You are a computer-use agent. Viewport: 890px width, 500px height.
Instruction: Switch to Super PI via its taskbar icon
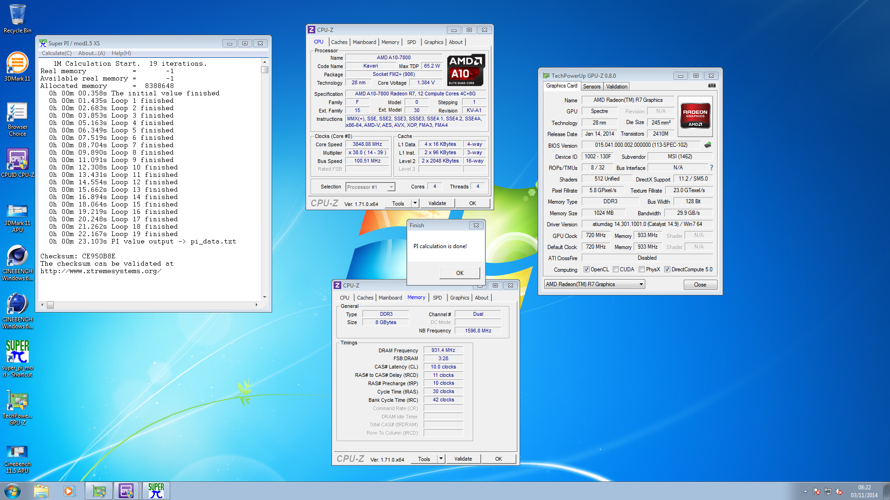point(156,491)
